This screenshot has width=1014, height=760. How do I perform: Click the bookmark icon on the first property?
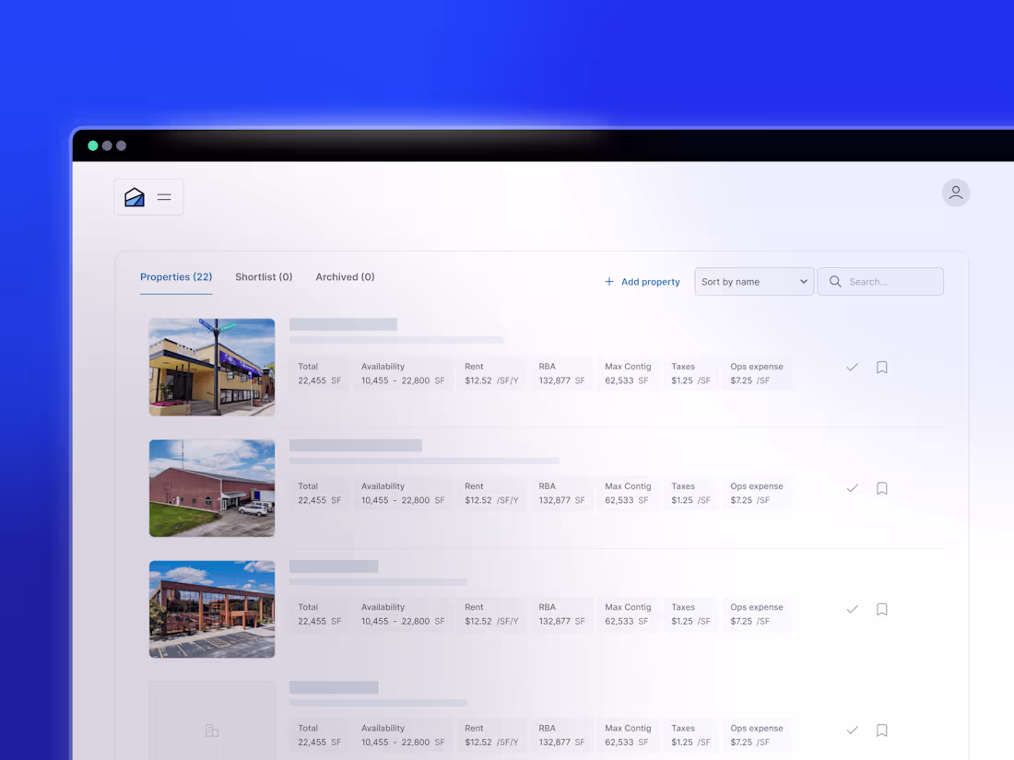(881, 367)
